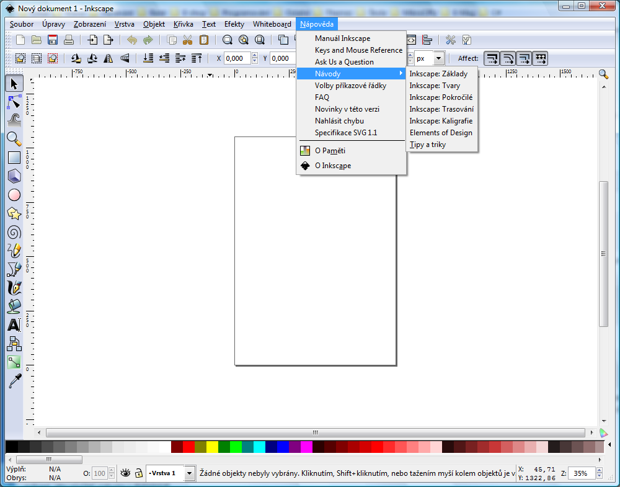Screen dimensions: 620x487
Task: Click the vertical canvas scrollbar thumb
Action: (603, 254)
